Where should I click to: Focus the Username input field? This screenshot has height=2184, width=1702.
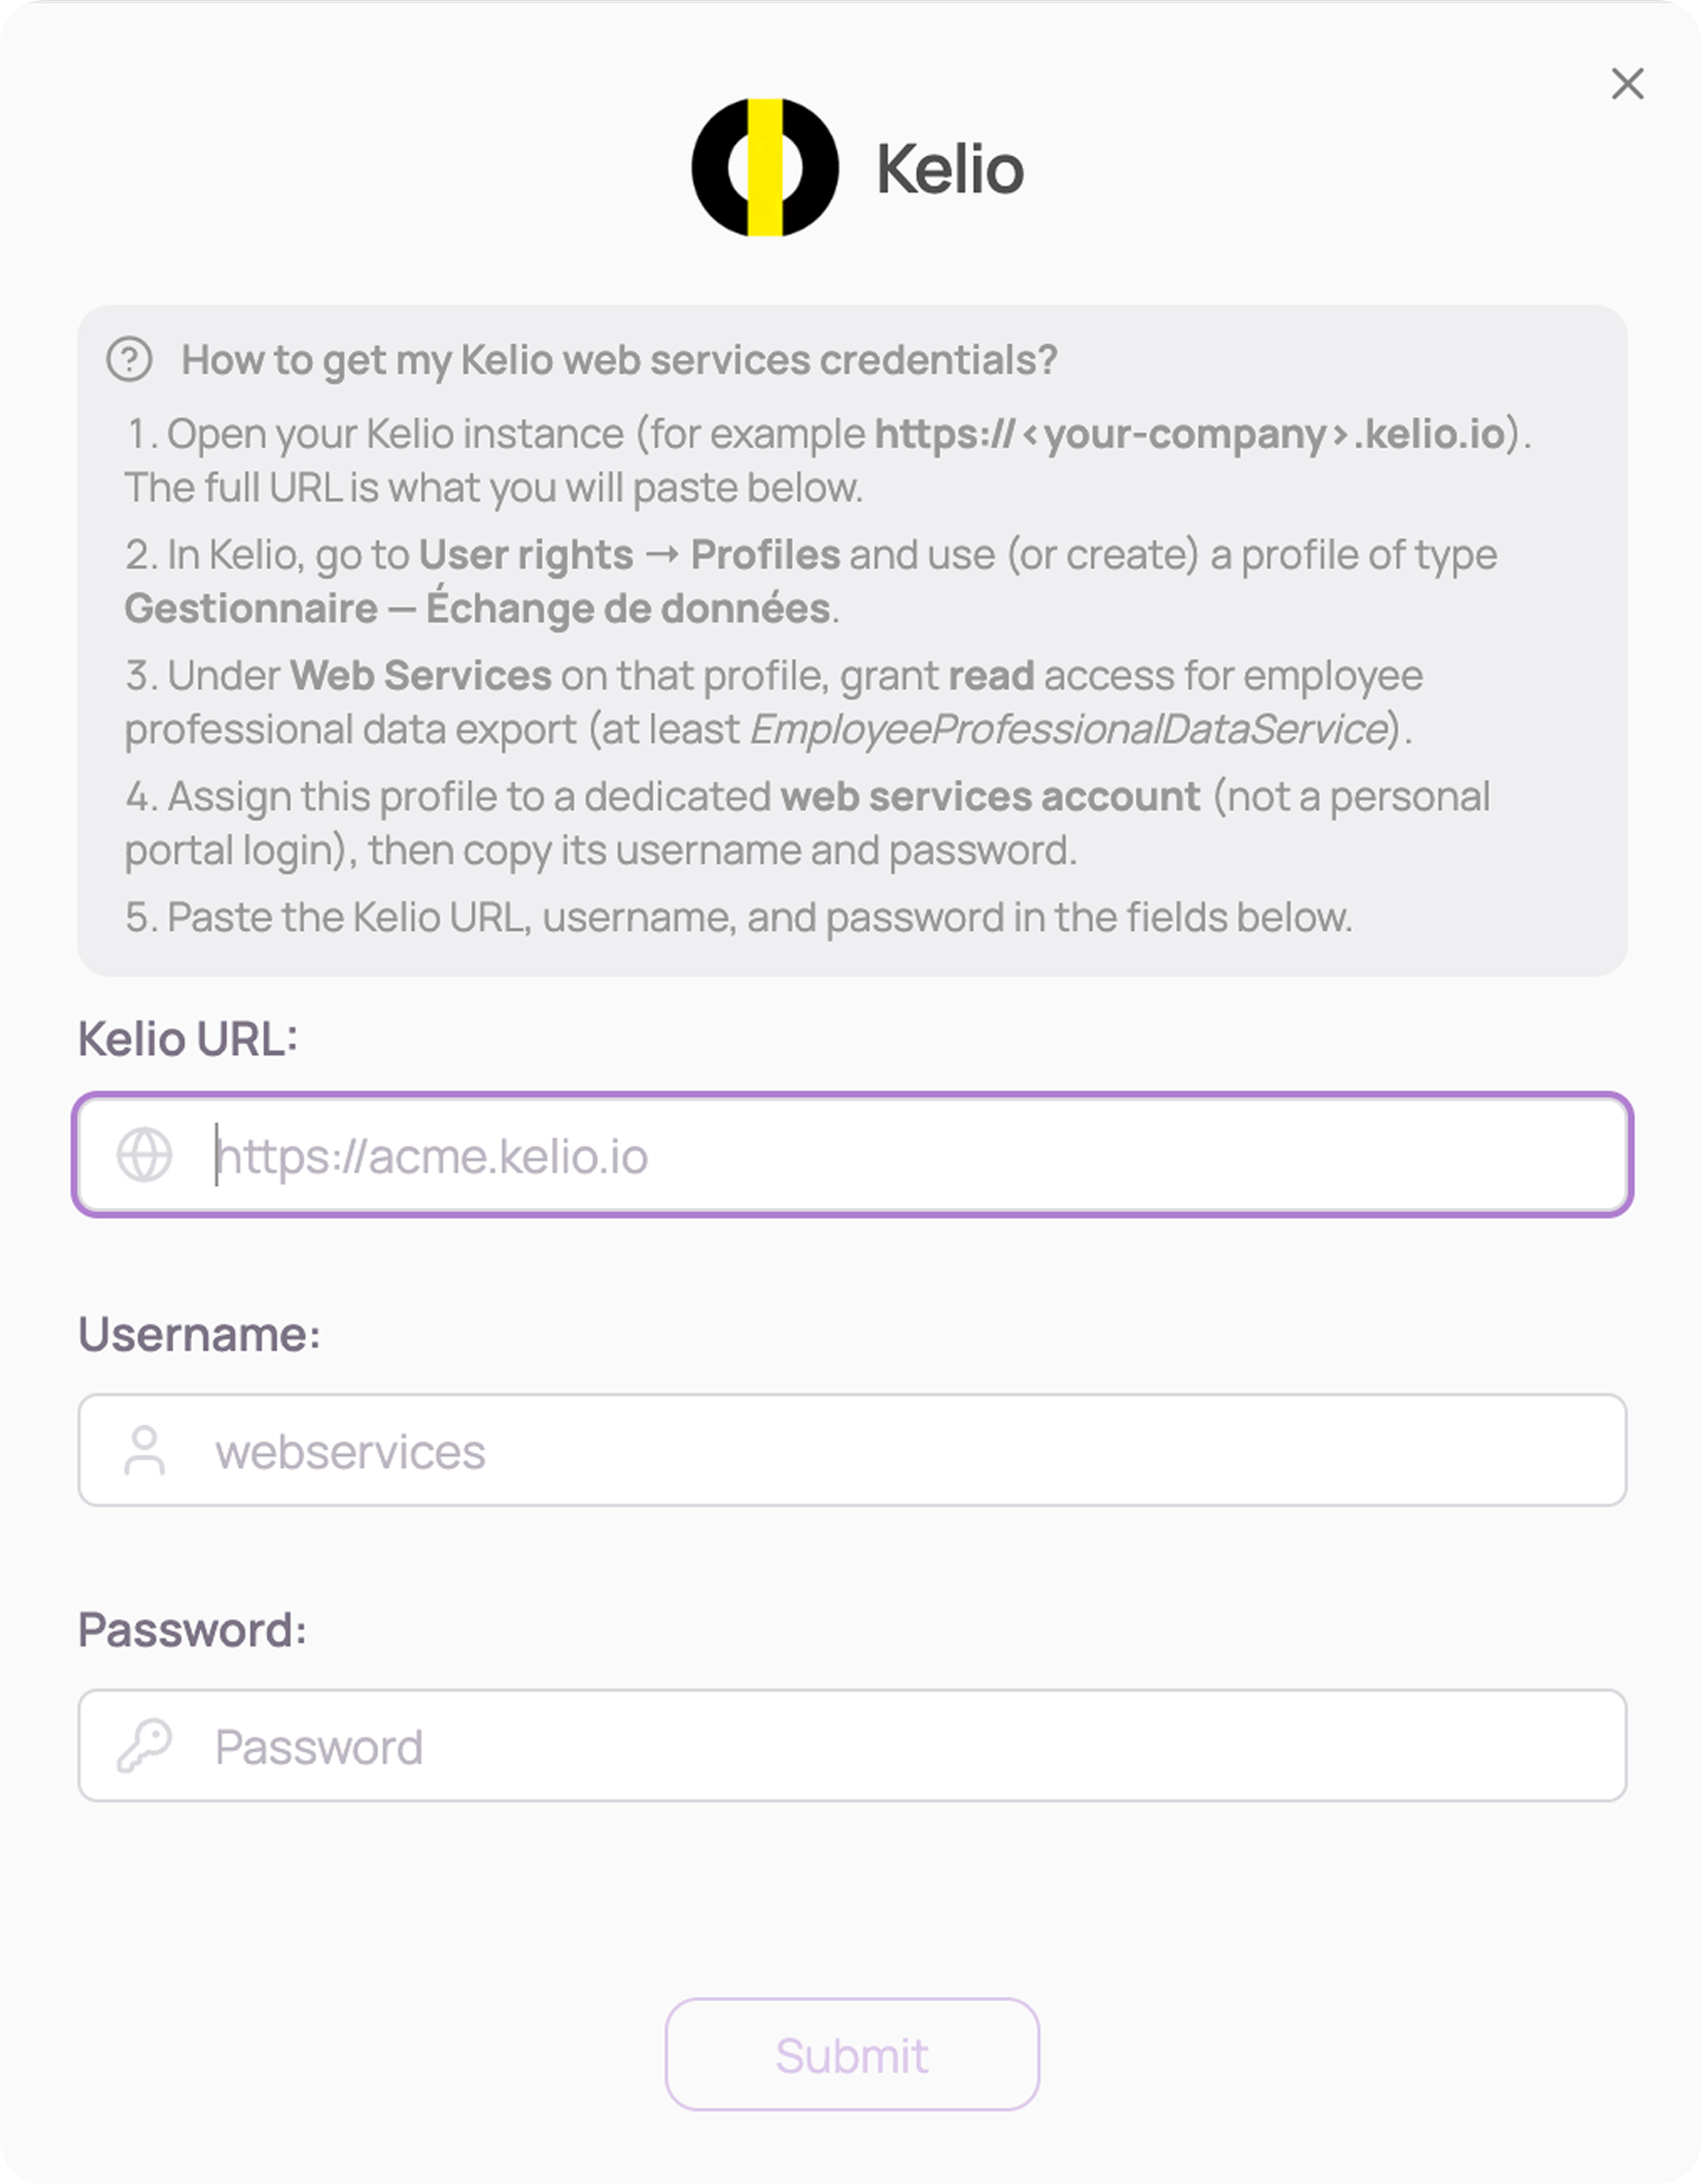(853, 1450)
